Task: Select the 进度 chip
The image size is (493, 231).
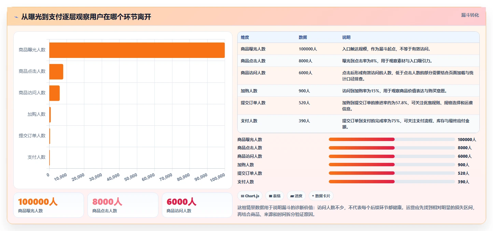Action: 296,196
